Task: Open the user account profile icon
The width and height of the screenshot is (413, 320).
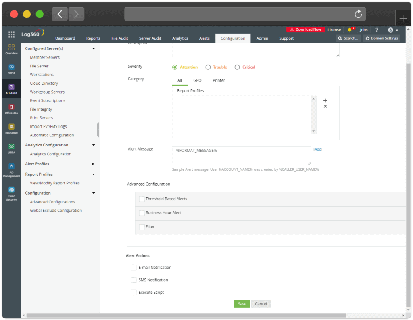Action: tap(390, 30)
